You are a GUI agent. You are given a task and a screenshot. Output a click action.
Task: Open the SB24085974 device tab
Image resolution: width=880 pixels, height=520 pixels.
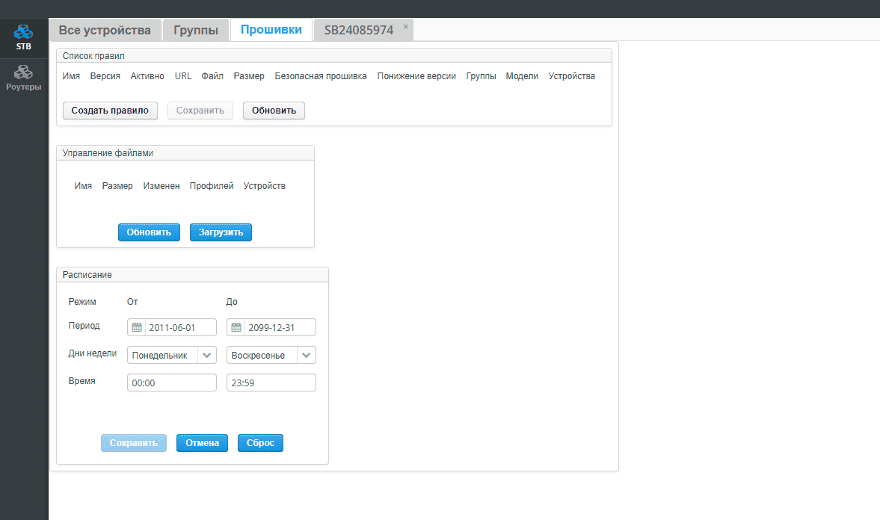[359, 30]
